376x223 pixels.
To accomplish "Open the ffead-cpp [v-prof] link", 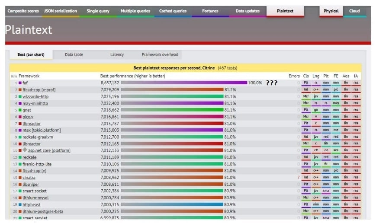I will pyautogui.click(x=39, y=90).
